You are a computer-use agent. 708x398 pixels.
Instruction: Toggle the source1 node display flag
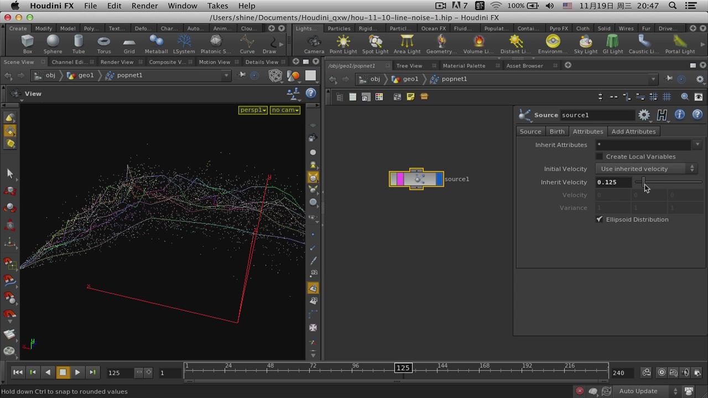point(439,179)
